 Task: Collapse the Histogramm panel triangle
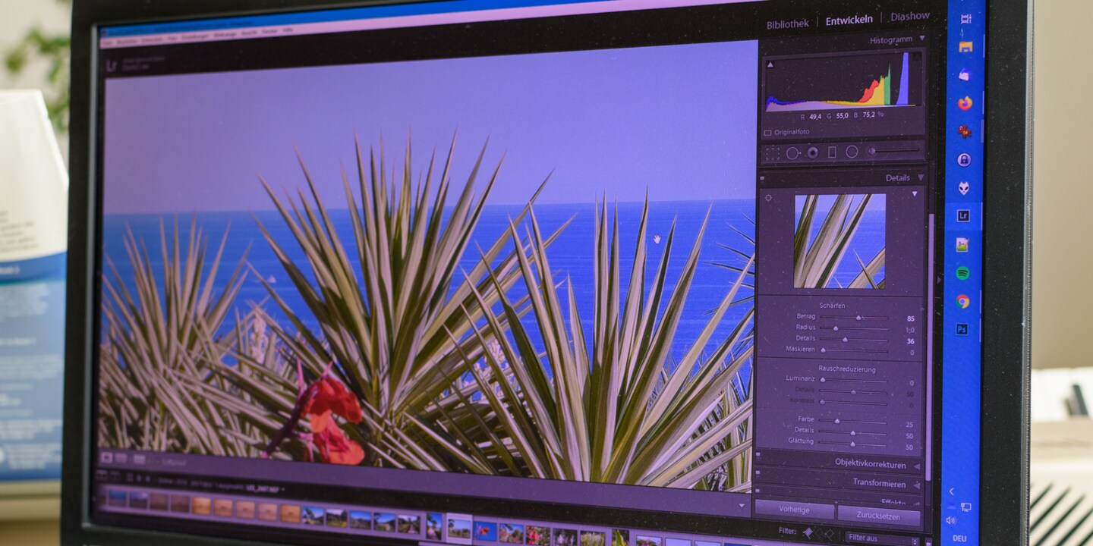(922, 38)
